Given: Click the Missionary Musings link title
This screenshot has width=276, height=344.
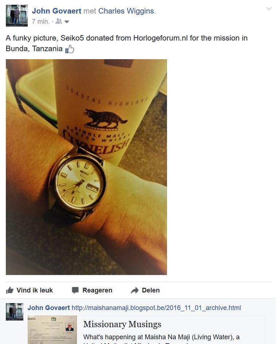Looking at the screenshot, I should coord(122,324).
